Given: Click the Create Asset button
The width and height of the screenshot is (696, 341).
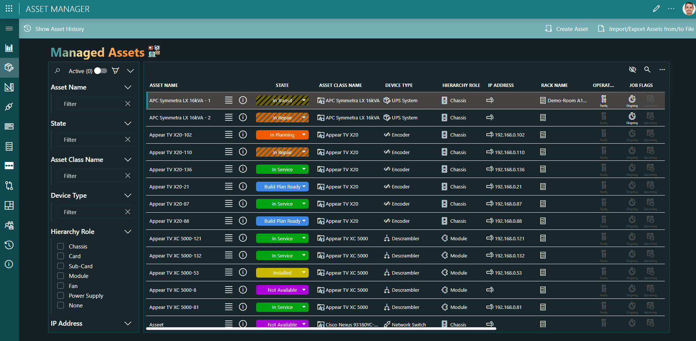Looking at the screenshot, I should click(566, 29).
